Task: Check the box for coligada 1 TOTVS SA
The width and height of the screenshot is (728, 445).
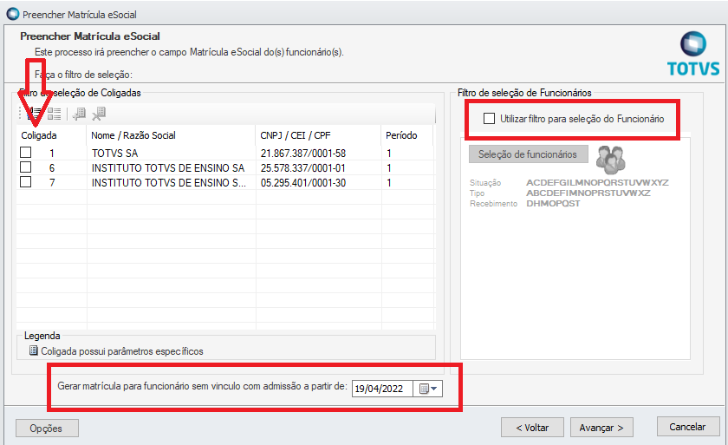Action: point(26,153)
